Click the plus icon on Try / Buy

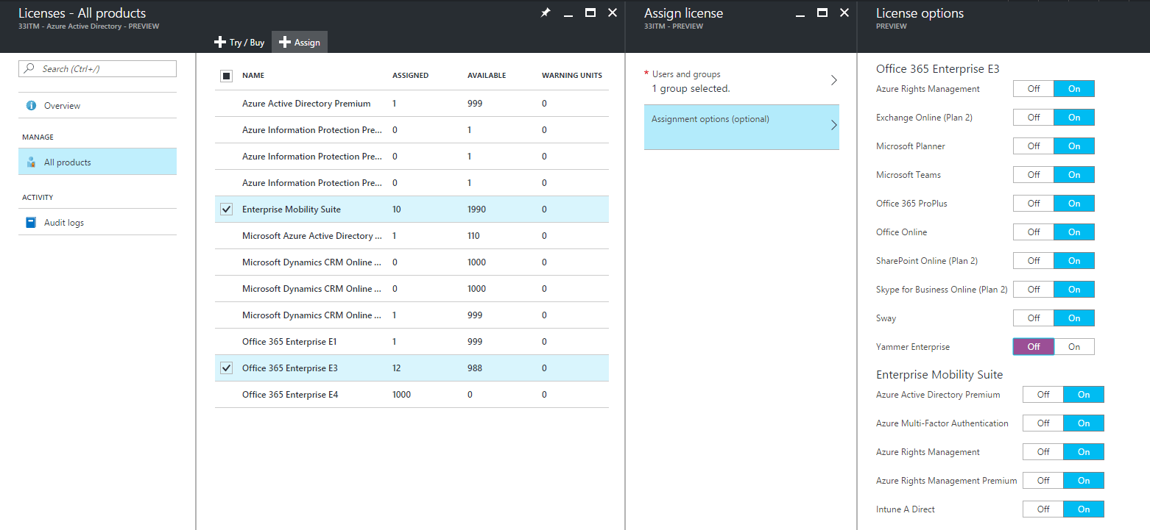click(219, 42)
